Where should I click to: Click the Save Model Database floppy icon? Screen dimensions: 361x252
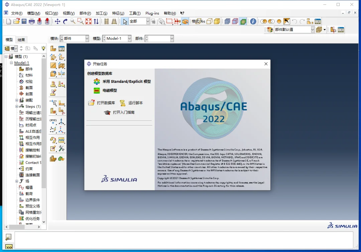pos(24,21)
